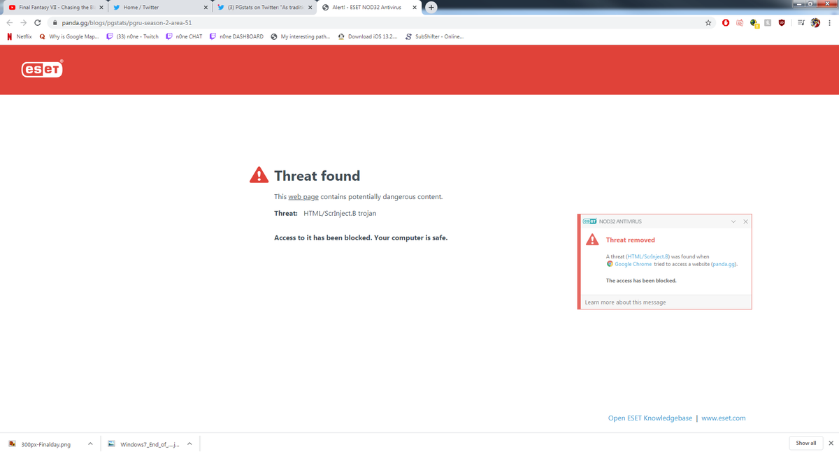The height and width of the screenshot is (454, 839).
Task: Open ESET Knowledgebase link
Action: [x=650, y=418]
